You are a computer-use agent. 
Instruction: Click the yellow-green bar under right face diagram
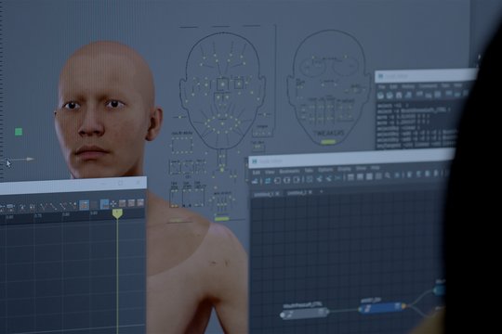328,142
